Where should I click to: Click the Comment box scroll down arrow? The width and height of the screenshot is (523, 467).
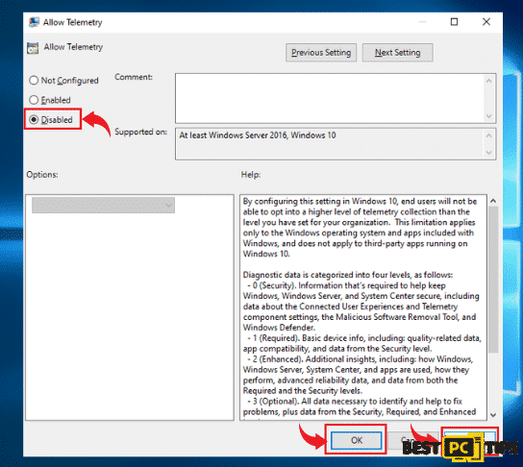point(489,116)
